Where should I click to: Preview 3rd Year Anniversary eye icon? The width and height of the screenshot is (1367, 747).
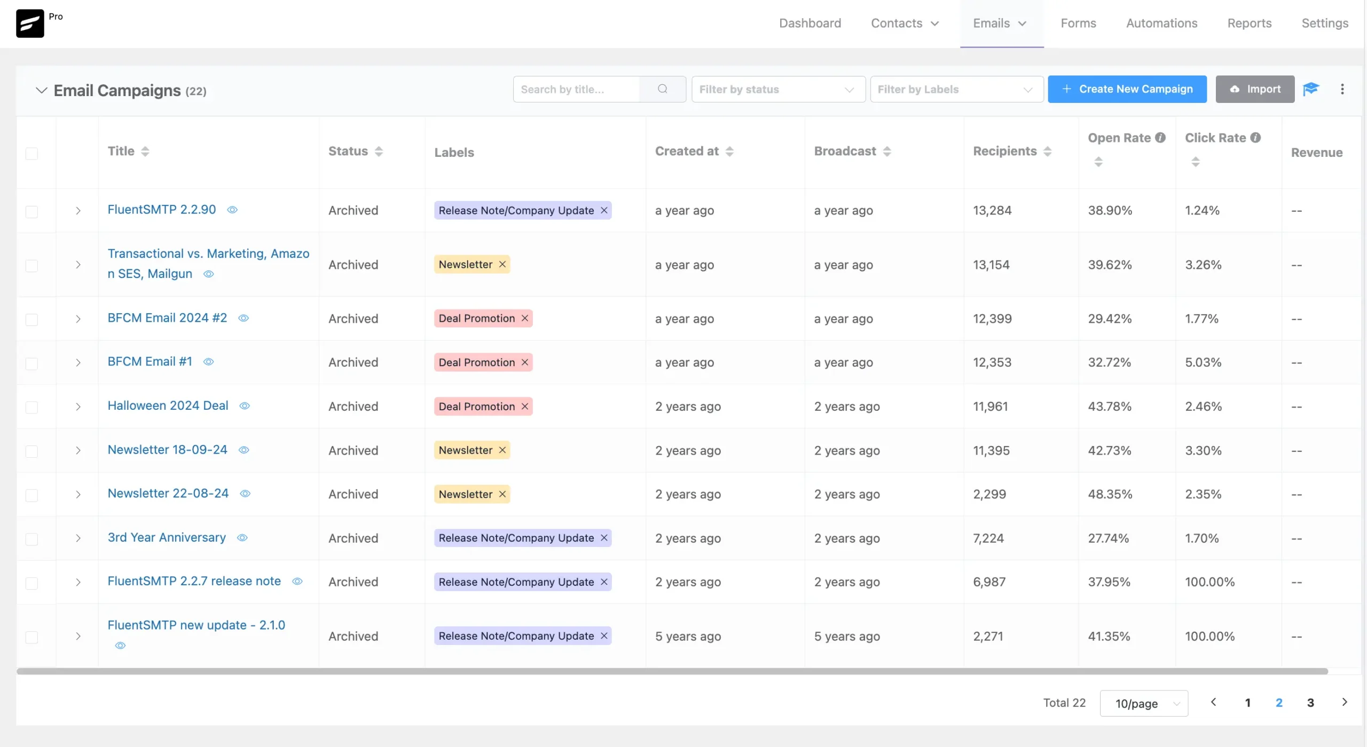click(x=242, y=538)
